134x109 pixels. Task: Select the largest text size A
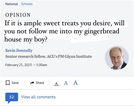75,83
